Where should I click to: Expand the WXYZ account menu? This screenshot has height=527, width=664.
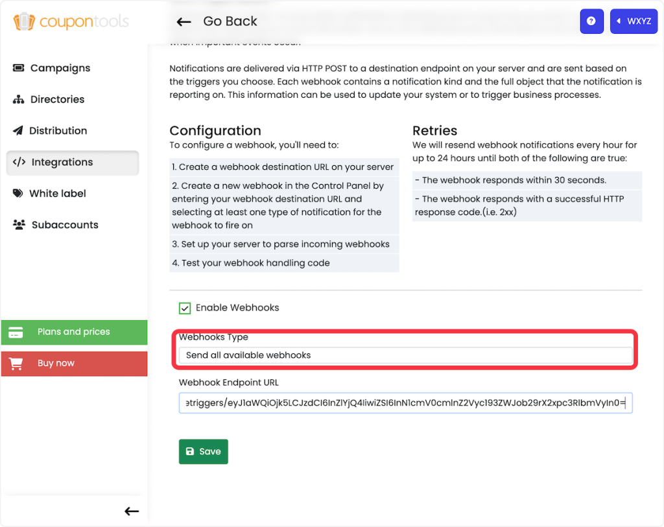[634, 21]
